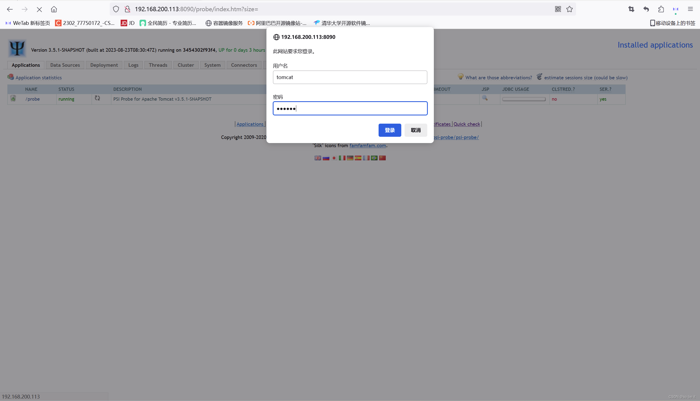Viewport: 700px width, 401px height.
Task: Click the JSP magnifier icon for /probe
Action: [x=485, y=98]
